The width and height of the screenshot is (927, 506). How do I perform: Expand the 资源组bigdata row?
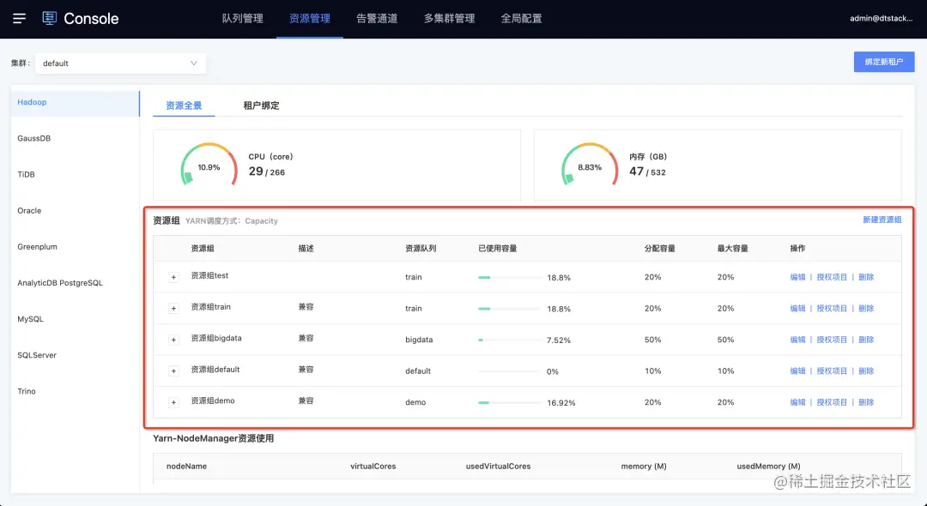tap(173, 340)
